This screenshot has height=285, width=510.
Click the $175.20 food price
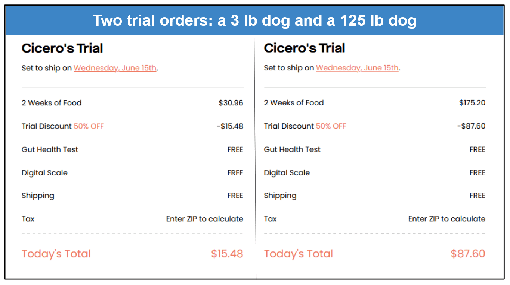click(x=472, y=103)
